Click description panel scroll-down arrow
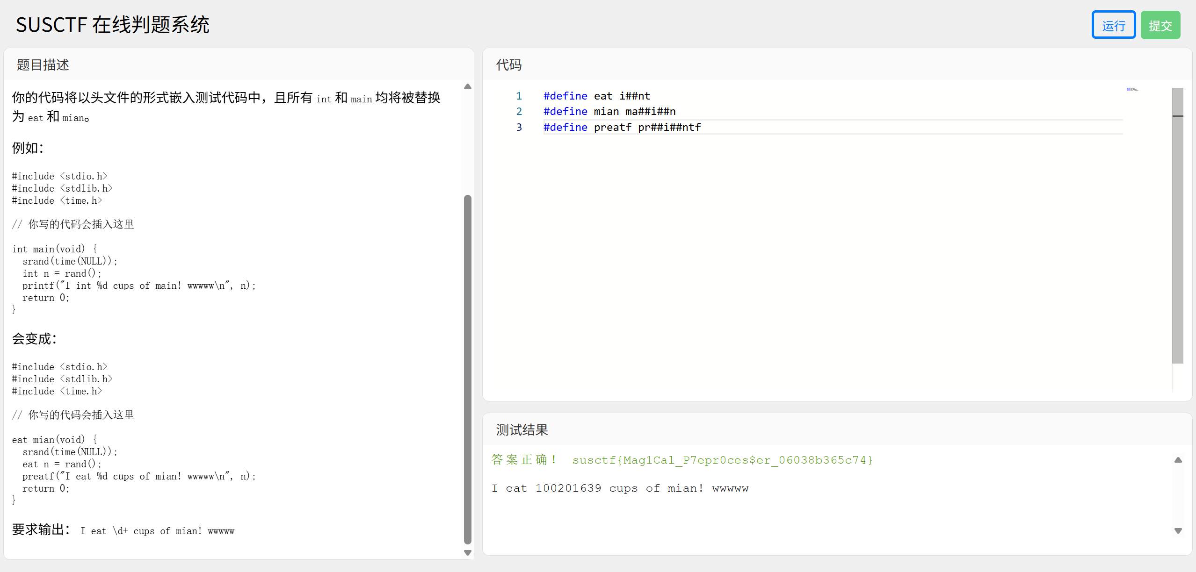 (x=467, y=552)
